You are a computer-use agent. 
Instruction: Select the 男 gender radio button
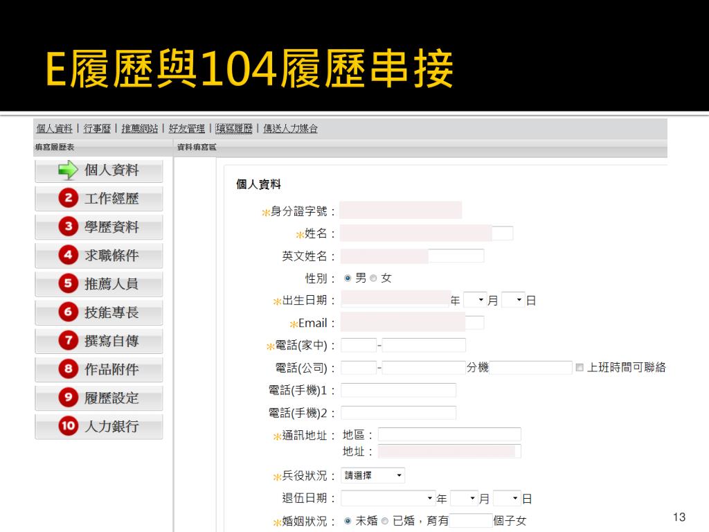pyautogui.click(x=348, y=278)
